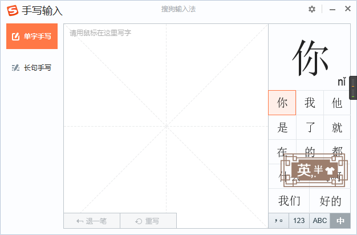Pick the highlighted candidate 你
This screenshot has width=357, height=235.
pos(282,103)
